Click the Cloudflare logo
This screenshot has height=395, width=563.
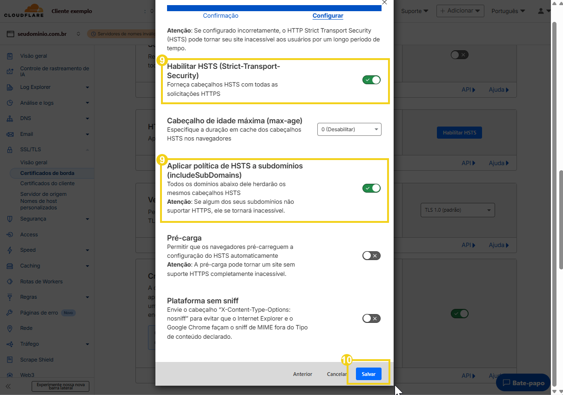click(x=23, y=10)
